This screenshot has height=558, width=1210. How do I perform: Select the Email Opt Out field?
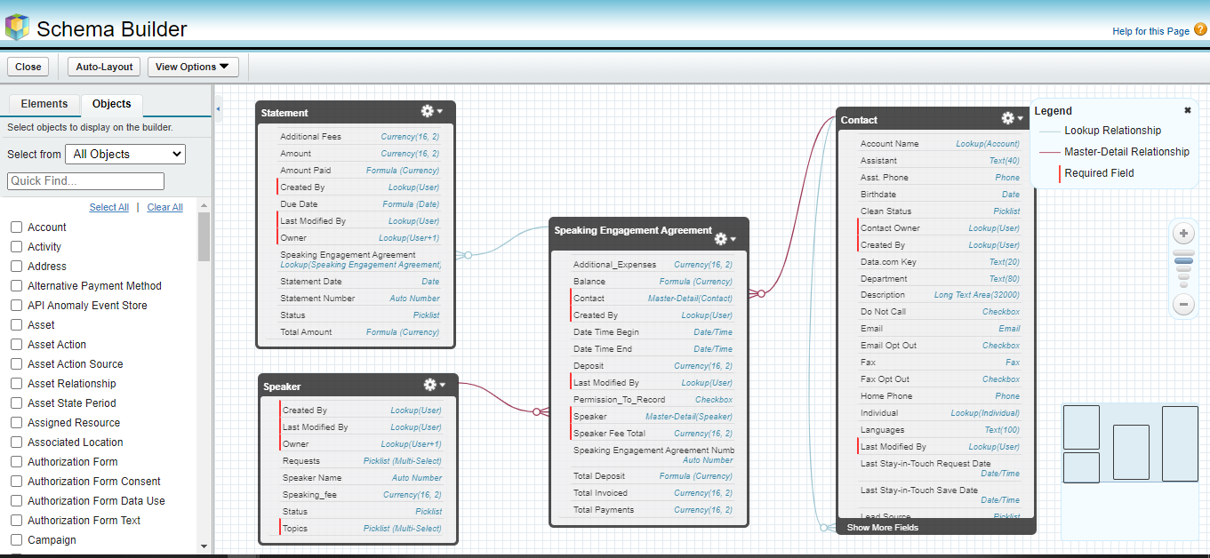pyautogui.click(x=940, y=346)
